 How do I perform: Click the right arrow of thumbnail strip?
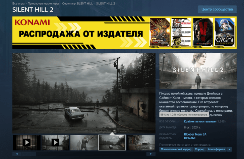tap(151, 154)
